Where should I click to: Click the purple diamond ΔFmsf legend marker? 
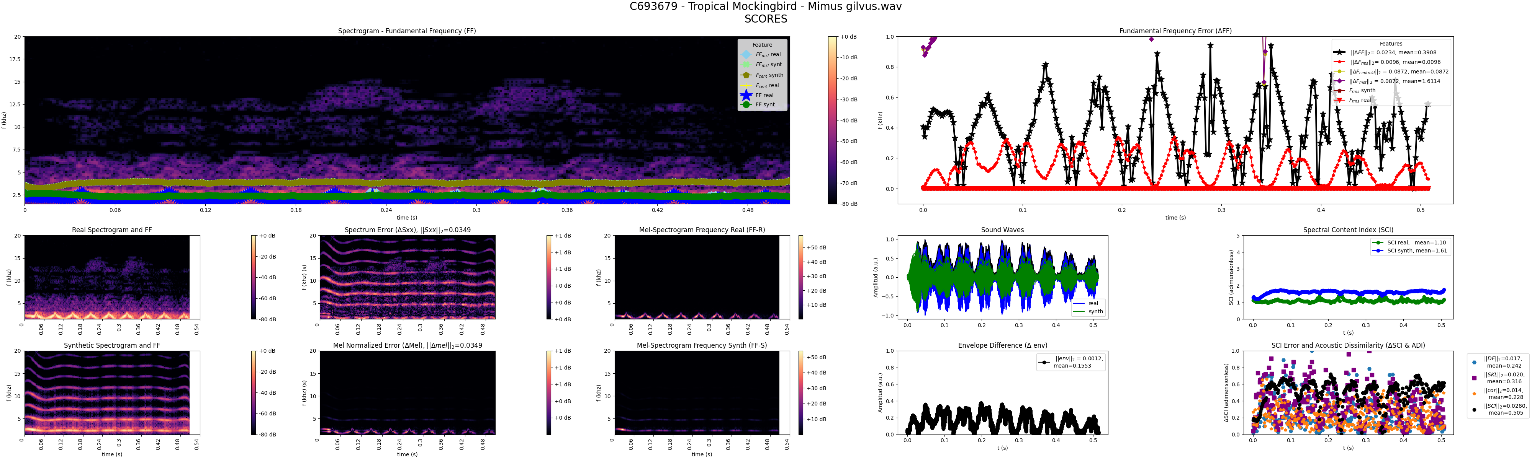click(x=1339, y=81)
